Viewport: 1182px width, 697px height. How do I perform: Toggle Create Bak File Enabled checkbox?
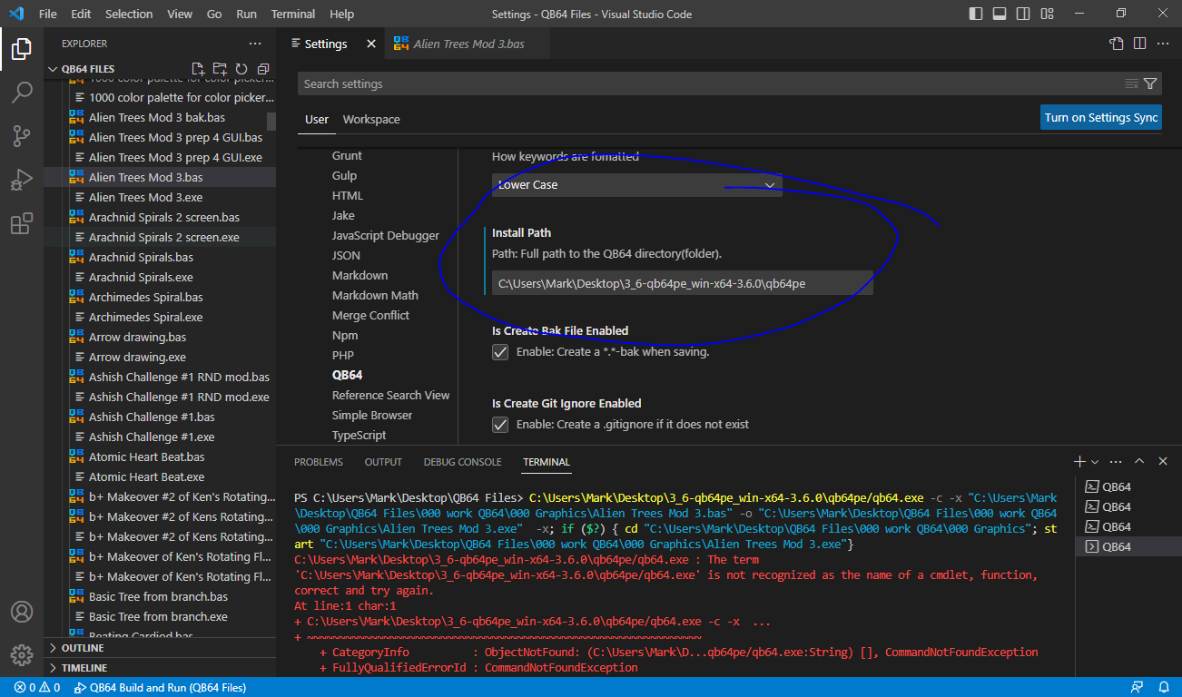coord(500,351)
